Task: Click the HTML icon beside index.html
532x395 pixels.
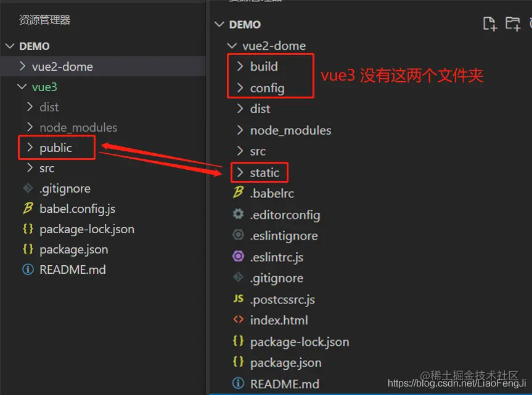Action: point(238,319)
